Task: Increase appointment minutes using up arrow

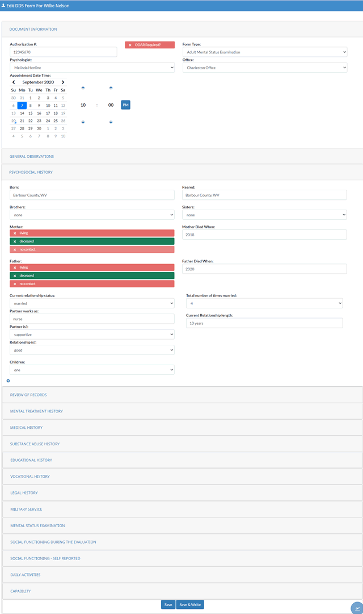Action: pyautogui.click(x=111, y=88)
